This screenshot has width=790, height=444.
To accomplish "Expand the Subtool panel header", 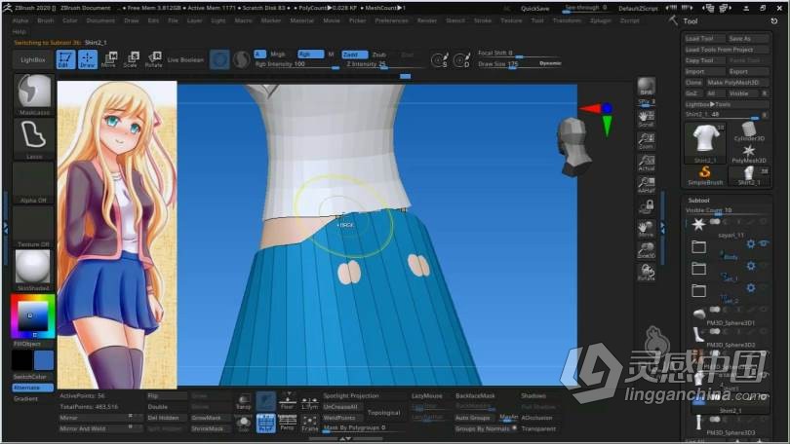I will 698,201.
